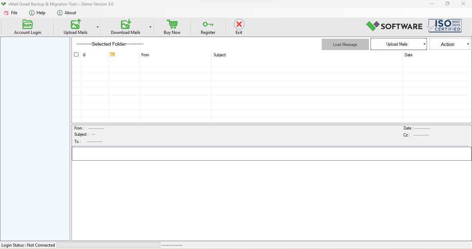The height and width of the screenshot is (249, 472).
Task: Click the attachment paperclip column header
Action: coord(84,55)
